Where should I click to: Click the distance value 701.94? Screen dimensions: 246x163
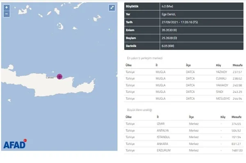click(x=236, y=137)
